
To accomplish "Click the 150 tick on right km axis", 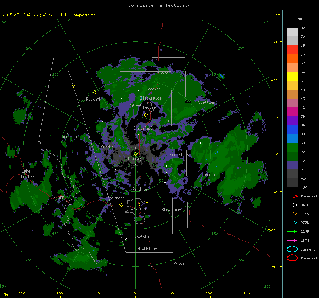I will coord(274,42).
